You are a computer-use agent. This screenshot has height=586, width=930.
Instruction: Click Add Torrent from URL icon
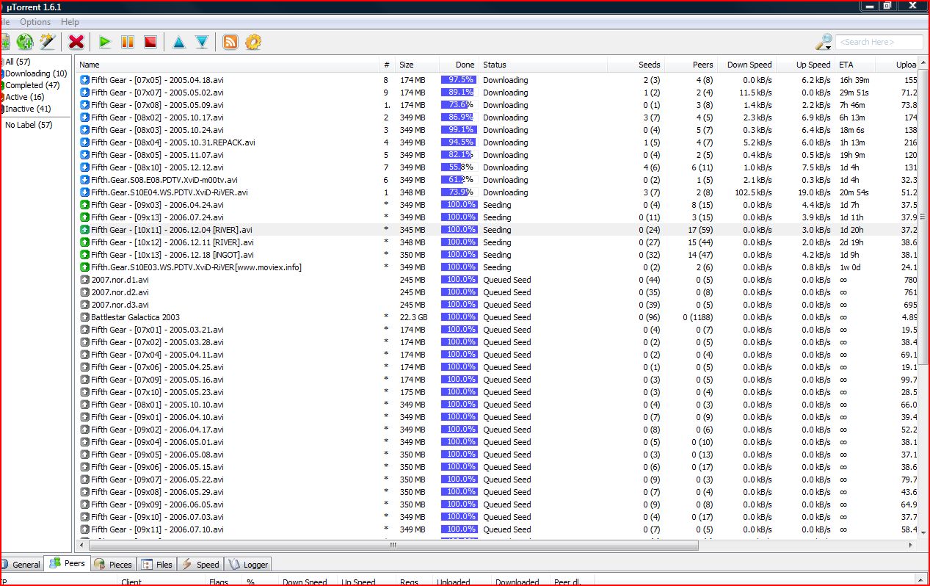[25, 42]
